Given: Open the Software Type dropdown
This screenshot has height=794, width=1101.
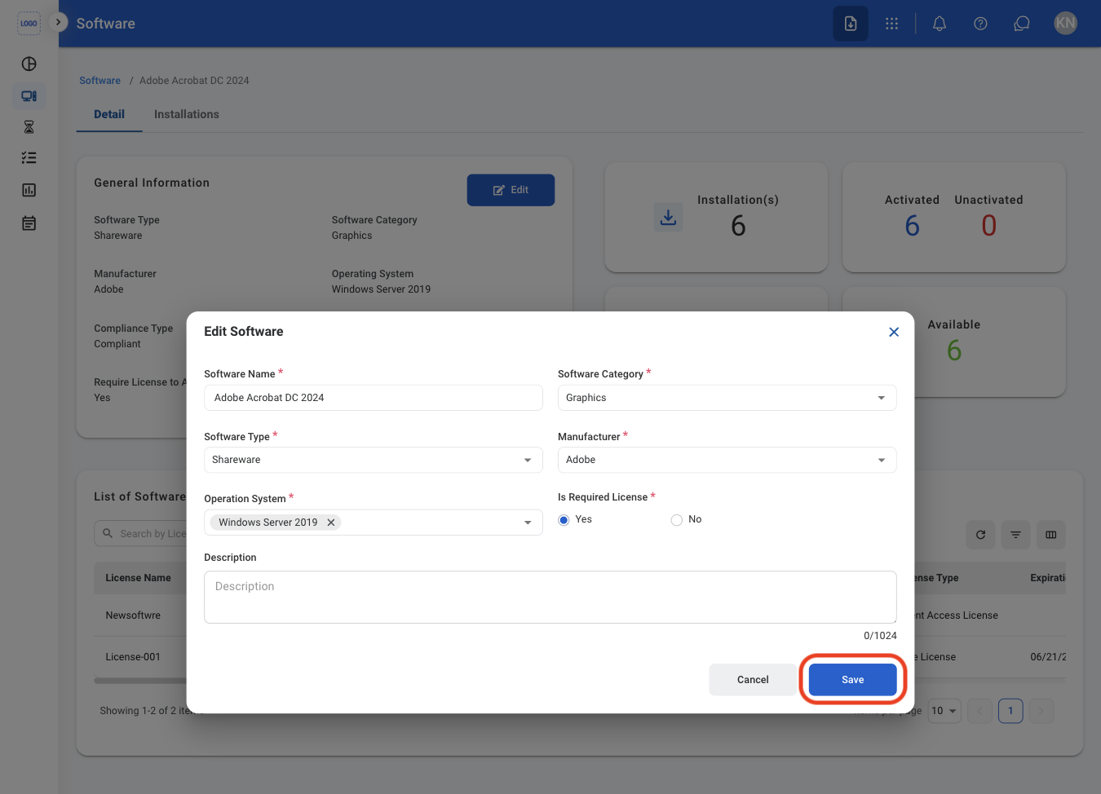Looking at the screenshot, I should [x=374, y=460].
